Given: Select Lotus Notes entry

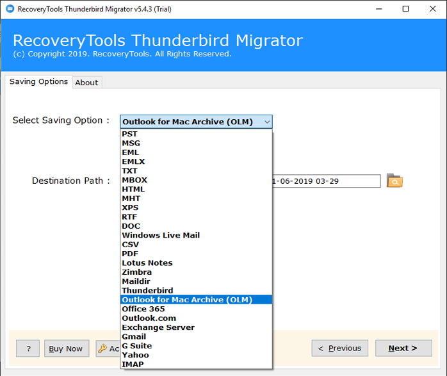Looking at the screenshot, I should tap(196, 263).
